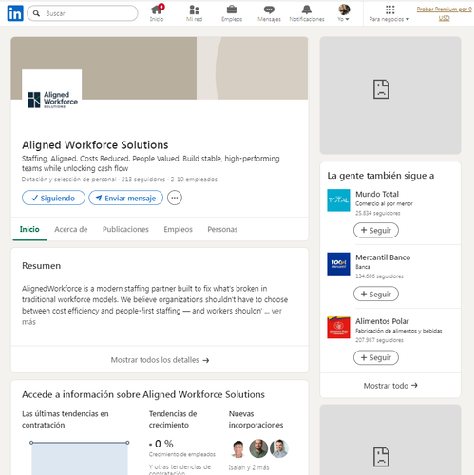Screen dimensions: 474x475
Task: Open Mi red network icon
Action: coord(194,13)
